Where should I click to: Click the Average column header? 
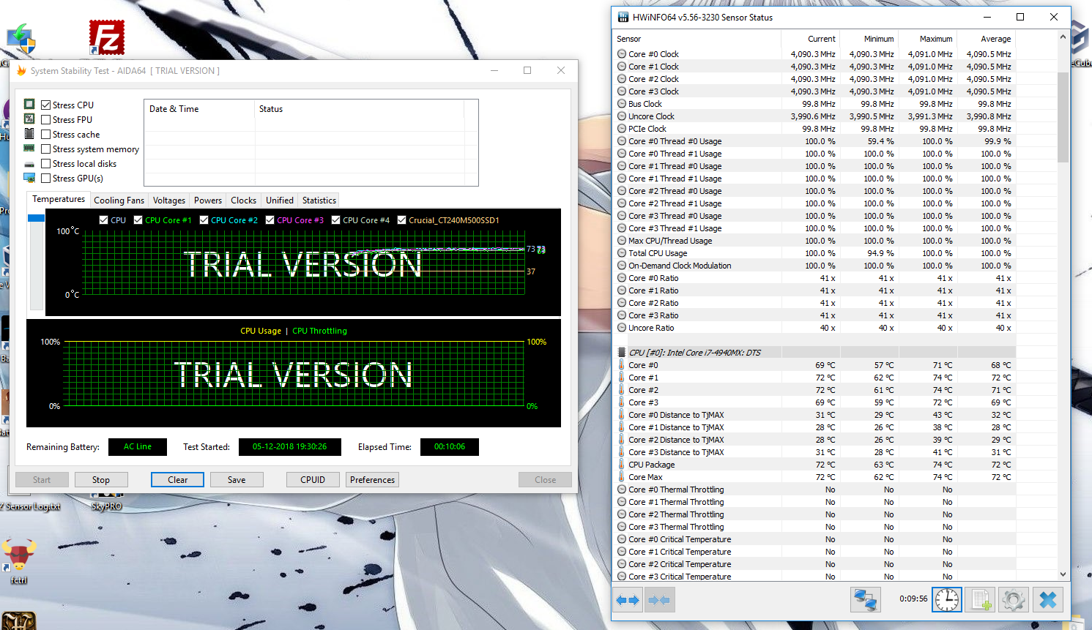(986, 39)
